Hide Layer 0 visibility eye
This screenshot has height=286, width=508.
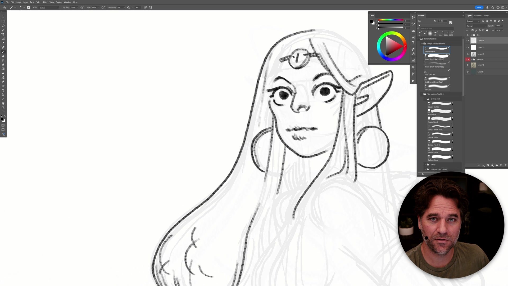468,72
